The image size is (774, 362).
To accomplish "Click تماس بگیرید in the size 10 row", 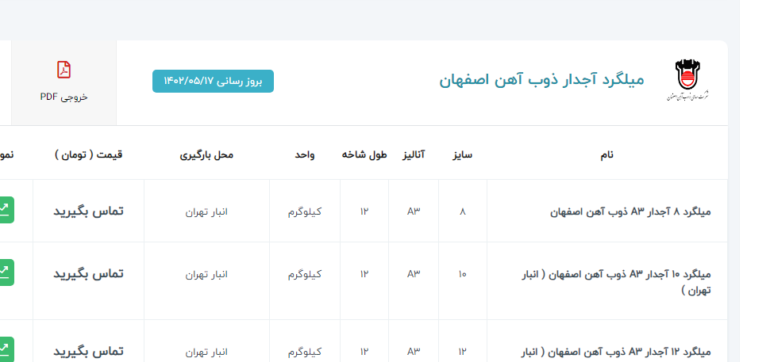I will (x=88, y=273).
